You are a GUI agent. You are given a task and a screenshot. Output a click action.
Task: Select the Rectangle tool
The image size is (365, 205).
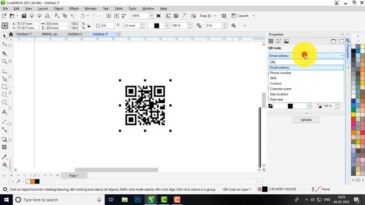tap(4, 87)
